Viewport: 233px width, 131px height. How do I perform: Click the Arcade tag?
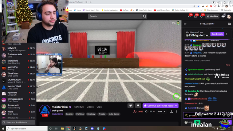pyautogui.click(x=102, y=114)
